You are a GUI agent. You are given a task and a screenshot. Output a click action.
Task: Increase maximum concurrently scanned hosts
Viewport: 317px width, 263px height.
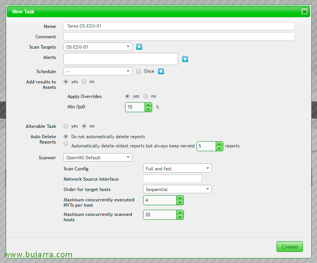(180, 212)
